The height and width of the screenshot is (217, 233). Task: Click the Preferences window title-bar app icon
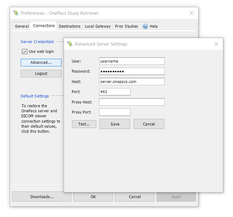coord(16,13)
